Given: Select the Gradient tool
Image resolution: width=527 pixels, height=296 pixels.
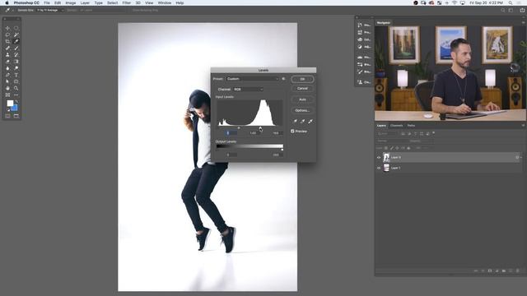Looking at the screenshot, I should [x=16, y=62].
